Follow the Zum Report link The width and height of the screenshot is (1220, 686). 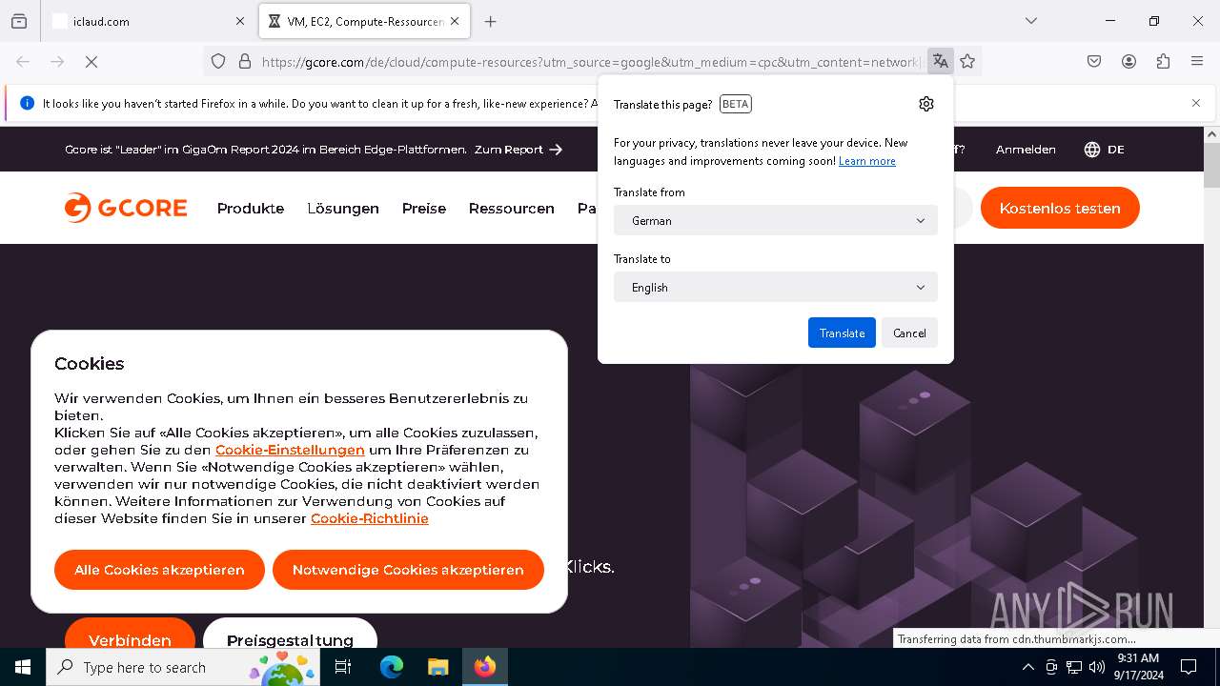coord(518,150)
